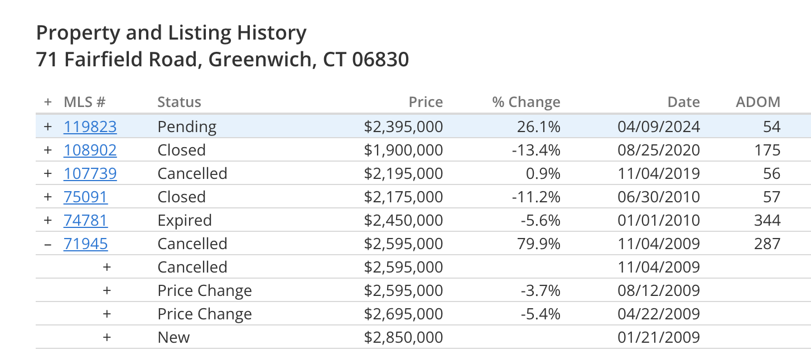Click the ADOM column header

[x=758, y=102]
